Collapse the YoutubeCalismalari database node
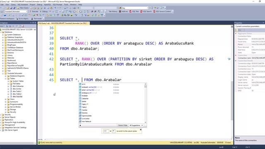The image size is (265, 149). tap(3, 73)
